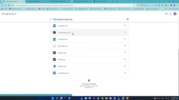Switch to the Google Sheets tab

tap(59, 1)
